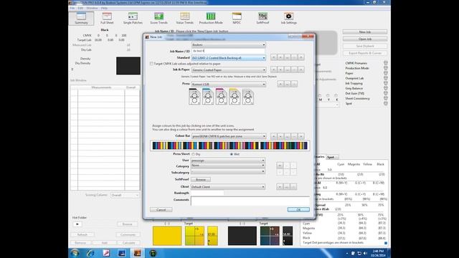Open Job Settings gear icon
This screenshot has height=258, width=459.
pos(288,18)
